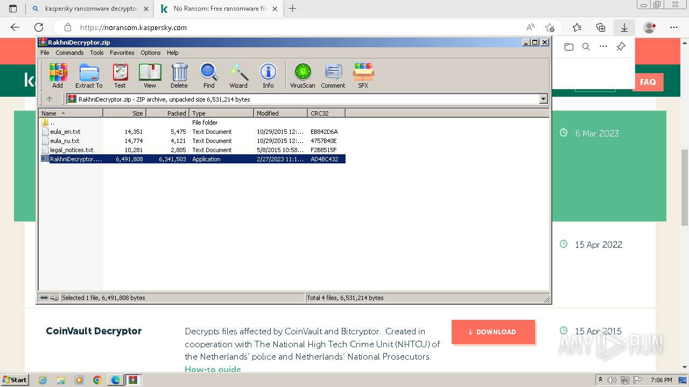Click the Info toolbar icon
This screenshot has width=689, height=387.
point(268,76)
